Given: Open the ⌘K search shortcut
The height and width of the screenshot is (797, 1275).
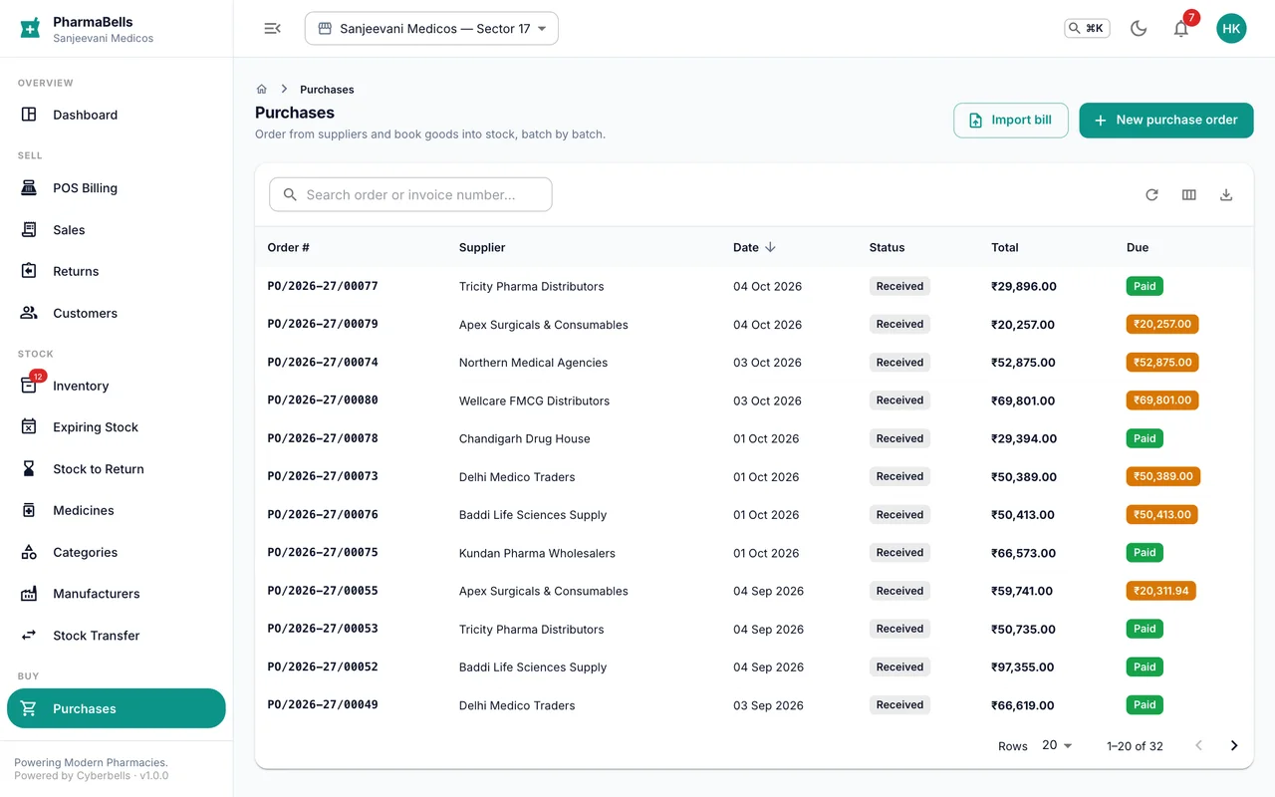Looking at the screenshot, I should (1087, 29).
